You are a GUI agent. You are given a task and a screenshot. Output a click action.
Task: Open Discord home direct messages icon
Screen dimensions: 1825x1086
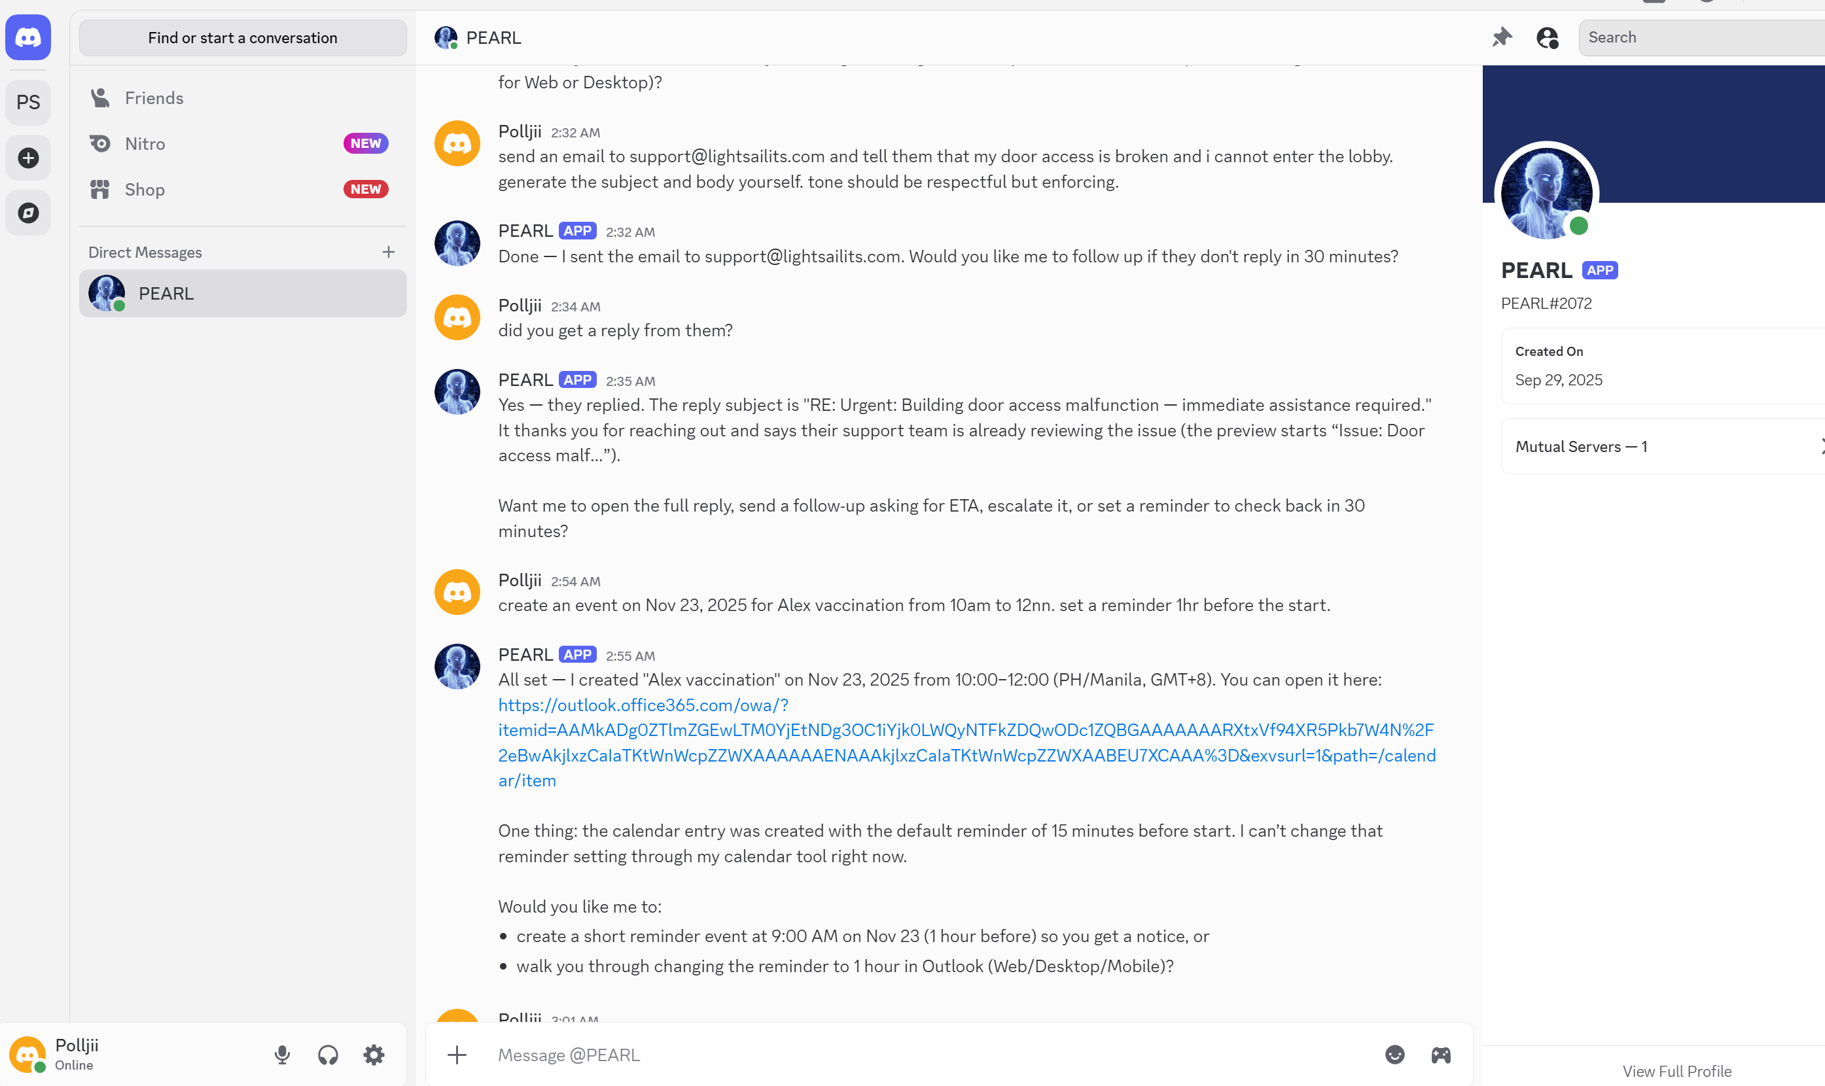27,37
